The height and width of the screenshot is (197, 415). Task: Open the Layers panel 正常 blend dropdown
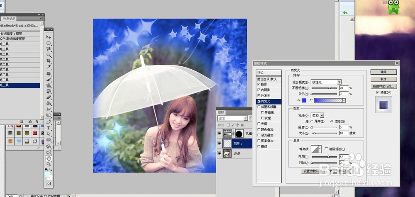click(233, 118)
